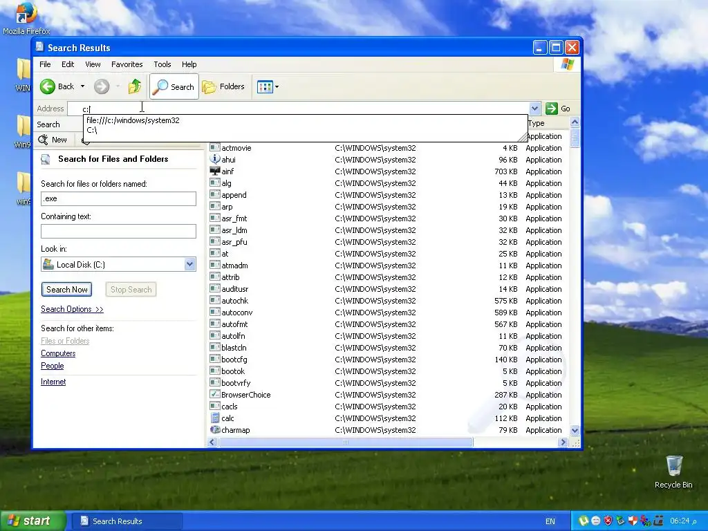Select the BrowserChoice checkbox-style icon

(215, 394)
